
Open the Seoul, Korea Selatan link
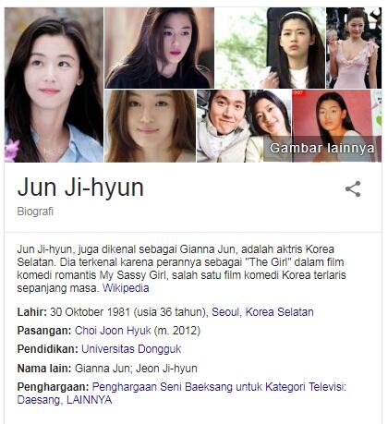pyautogui.click(x=262, y=312)
